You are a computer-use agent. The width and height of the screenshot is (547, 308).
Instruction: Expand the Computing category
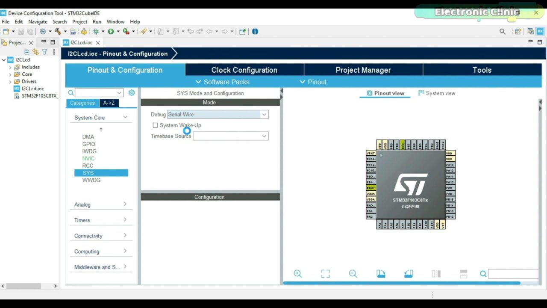point(125,251)
